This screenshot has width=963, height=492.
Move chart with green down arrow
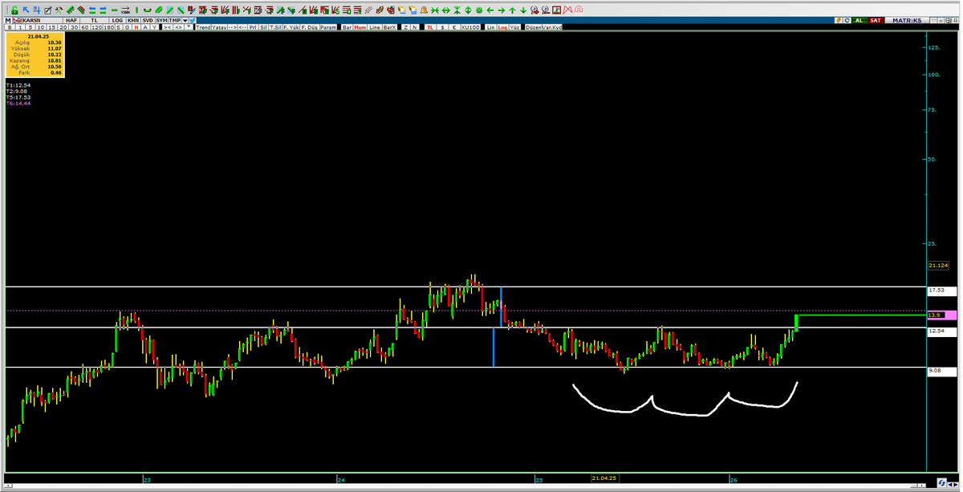(x=523, y=10)
